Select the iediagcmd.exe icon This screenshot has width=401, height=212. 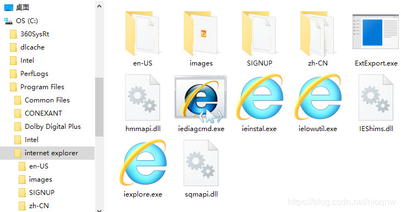201,99
